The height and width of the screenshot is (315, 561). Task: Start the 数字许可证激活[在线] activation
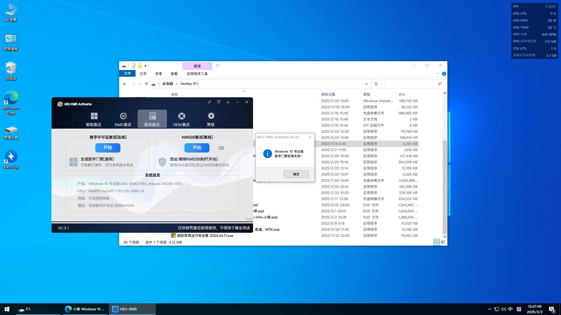[x=108, y=148]
